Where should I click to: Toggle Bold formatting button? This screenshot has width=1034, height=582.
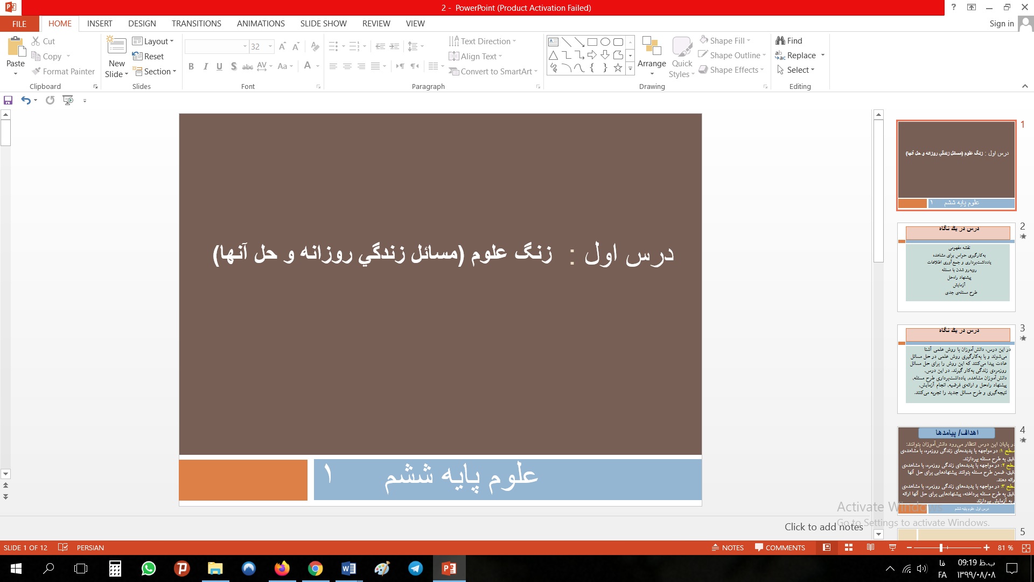point(191,66)
